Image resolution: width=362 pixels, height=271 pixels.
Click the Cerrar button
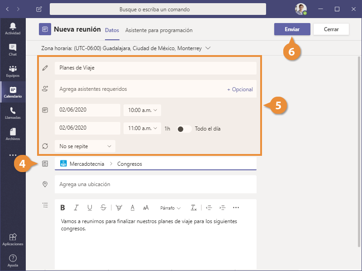(331, 29)
